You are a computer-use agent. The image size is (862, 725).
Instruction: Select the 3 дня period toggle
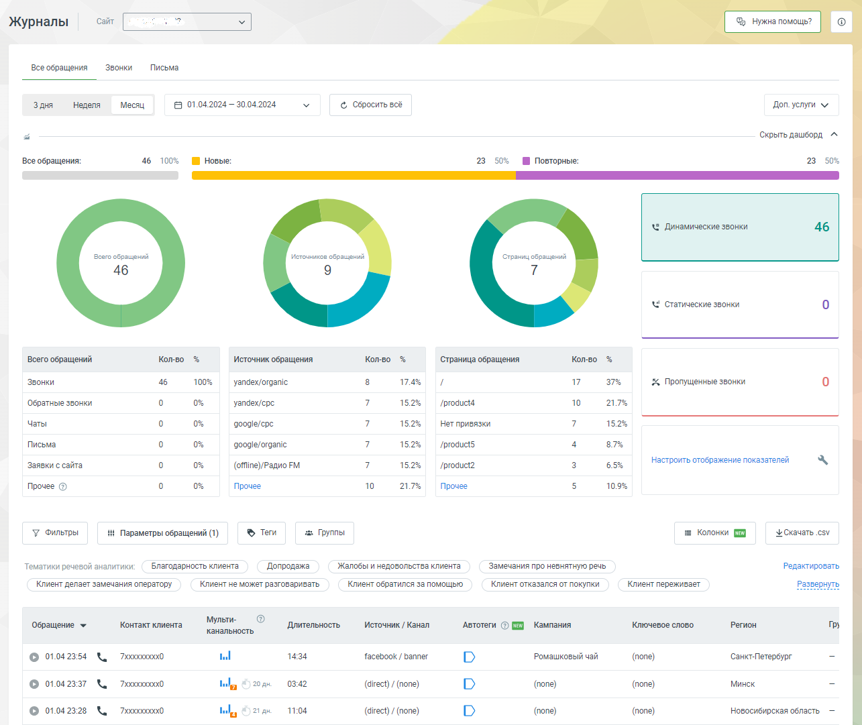43,105
